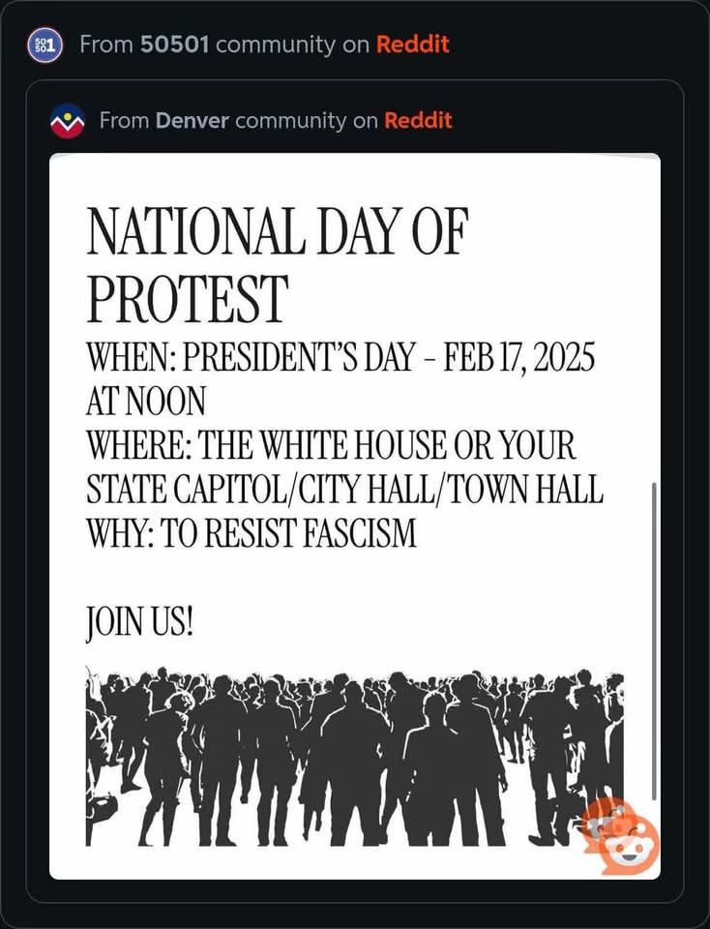Screen dimensions: 710x929
Task: Open the Denver community link
Action: [192, 120]
